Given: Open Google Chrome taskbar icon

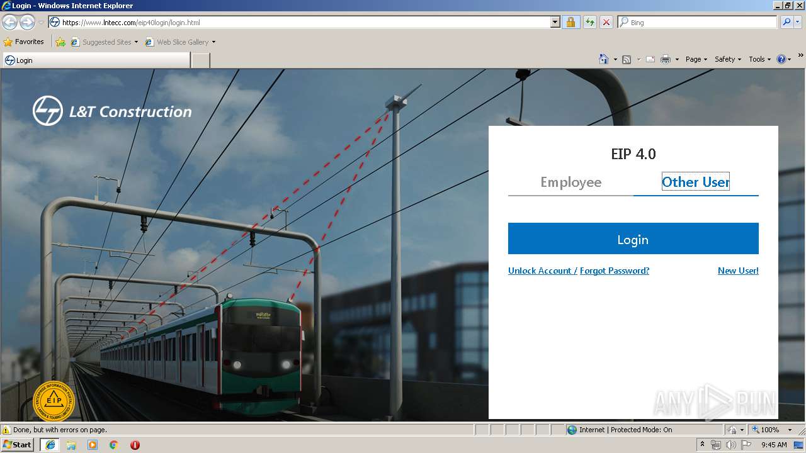Looking at the screenshot, I should click(114, 445).
